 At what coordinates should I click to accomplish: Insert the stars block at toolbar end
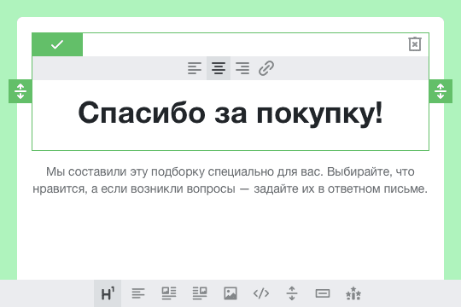[353, 293]
